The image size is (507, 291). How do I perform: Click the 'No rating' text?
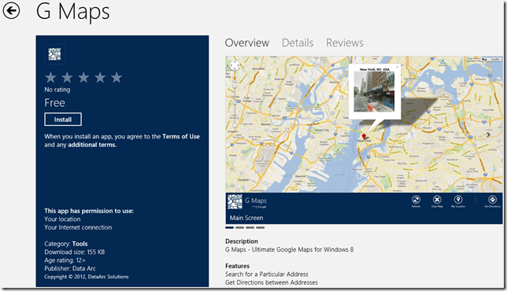pos(57,90)
